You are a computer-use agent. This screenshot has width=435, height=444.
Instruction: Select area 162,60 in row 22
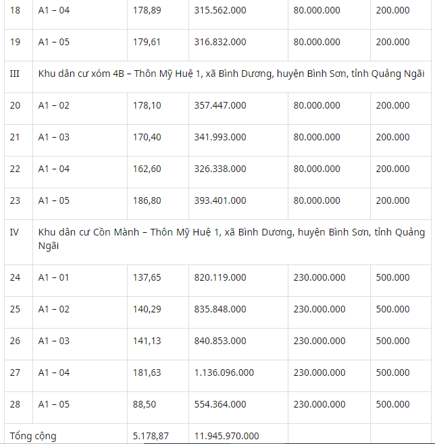point(147,169)
